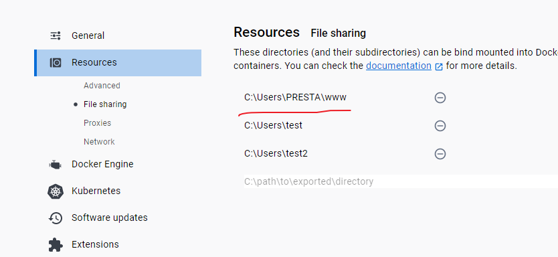Click the General sliders icon
The width and height of the screenshot is (558, 257).
point(56,35)
